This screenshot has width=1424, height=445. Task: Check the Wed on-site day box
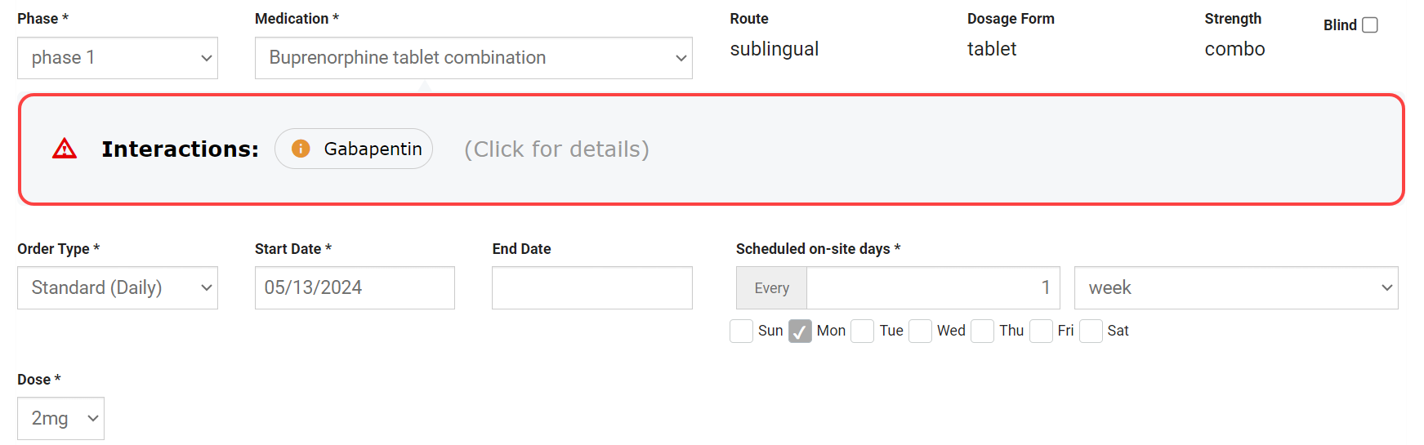(921, 331)
